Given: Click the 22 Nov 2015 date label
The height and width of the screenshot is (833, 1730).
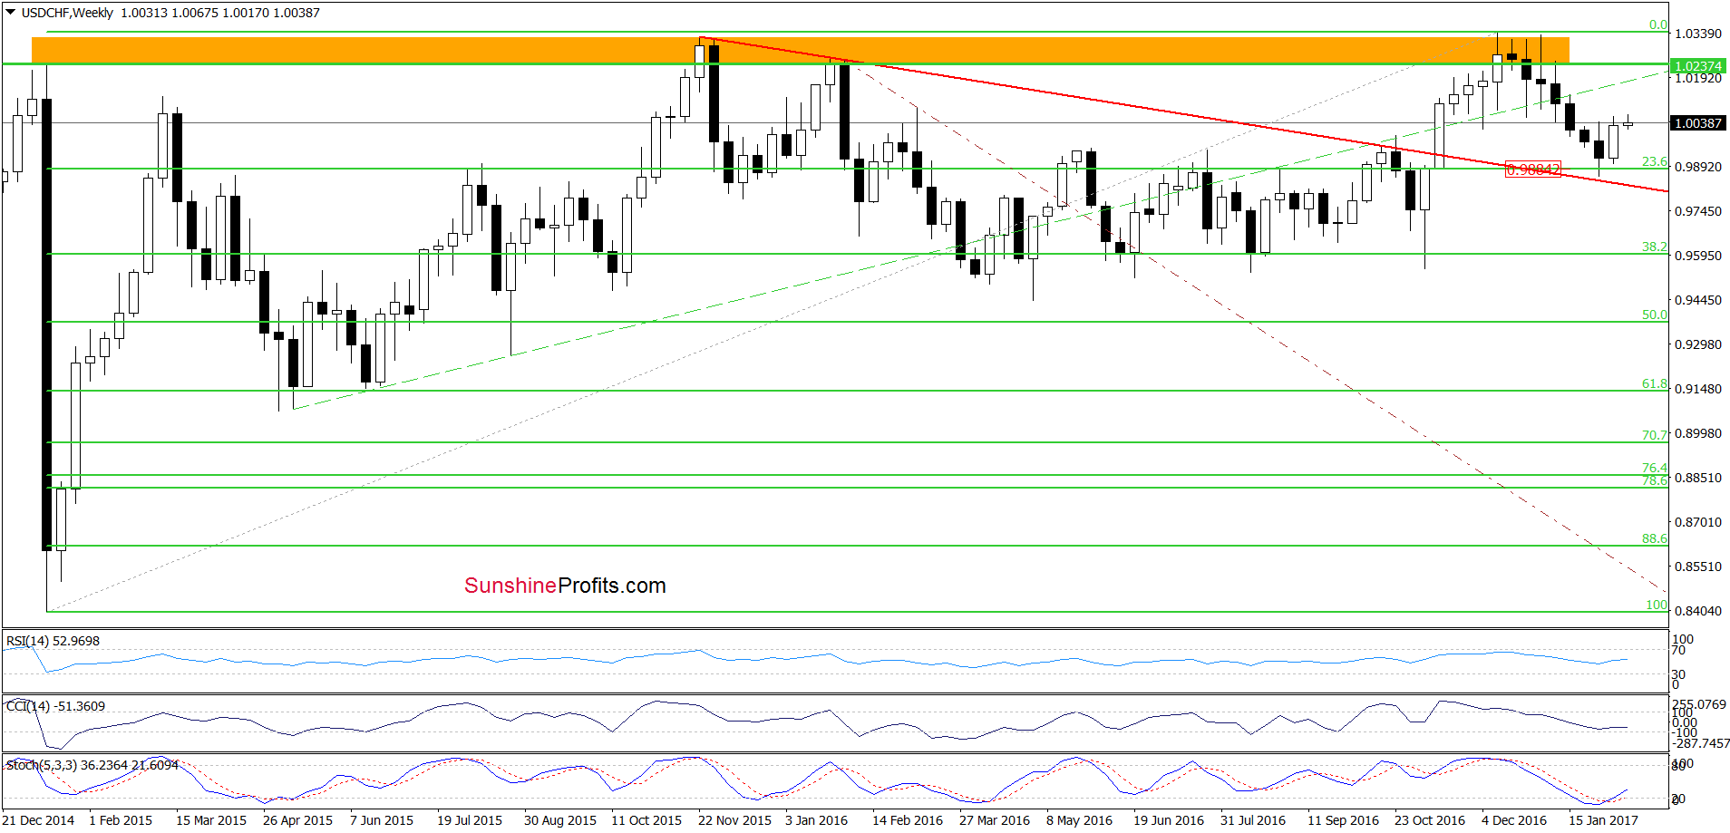Looking at the screenshot, I should (734, 820).
